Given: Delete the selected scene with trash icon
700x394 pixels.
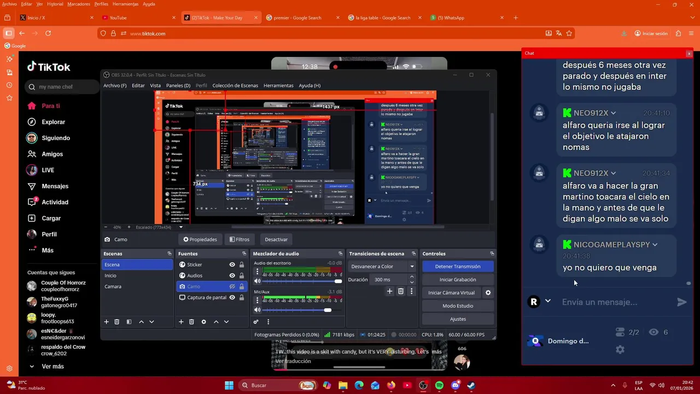Looking at the screenshot, I should pos(116,322).
